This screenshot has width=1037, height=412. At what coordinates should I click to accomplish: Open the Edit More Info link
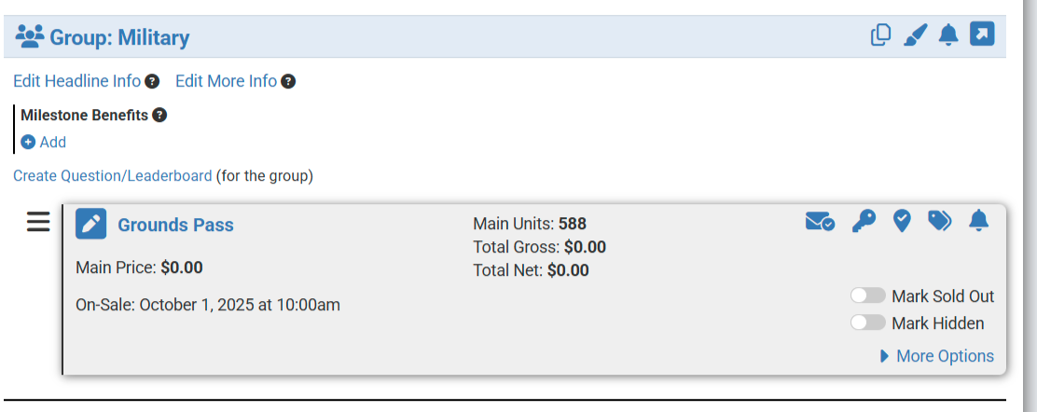[x=226, y=81]
